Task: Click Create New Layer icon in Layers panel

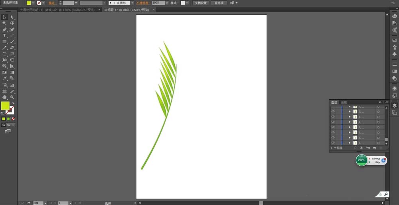Action: [x=374, y=148]
